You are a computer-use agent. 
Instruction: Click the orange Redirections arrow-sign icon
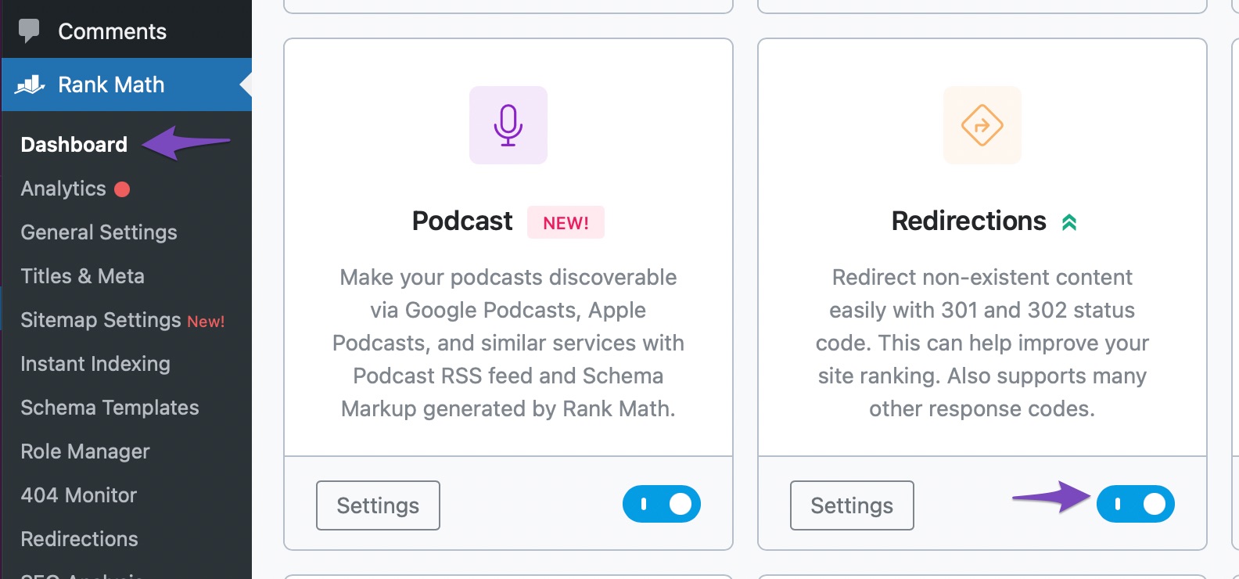coord(982,125)
